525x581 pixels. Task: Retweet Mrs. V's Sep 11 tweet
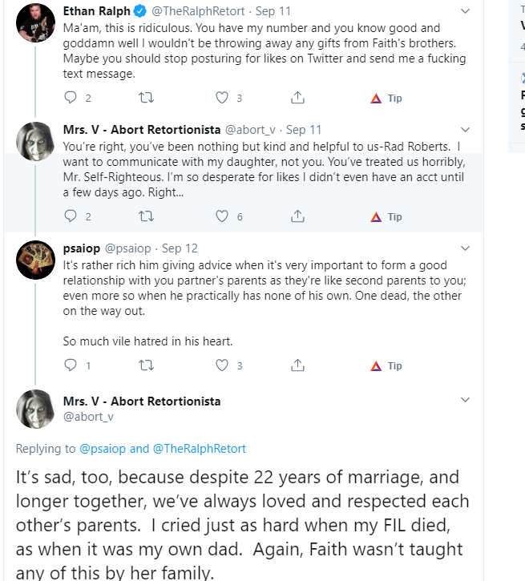[x=146, y=216]
